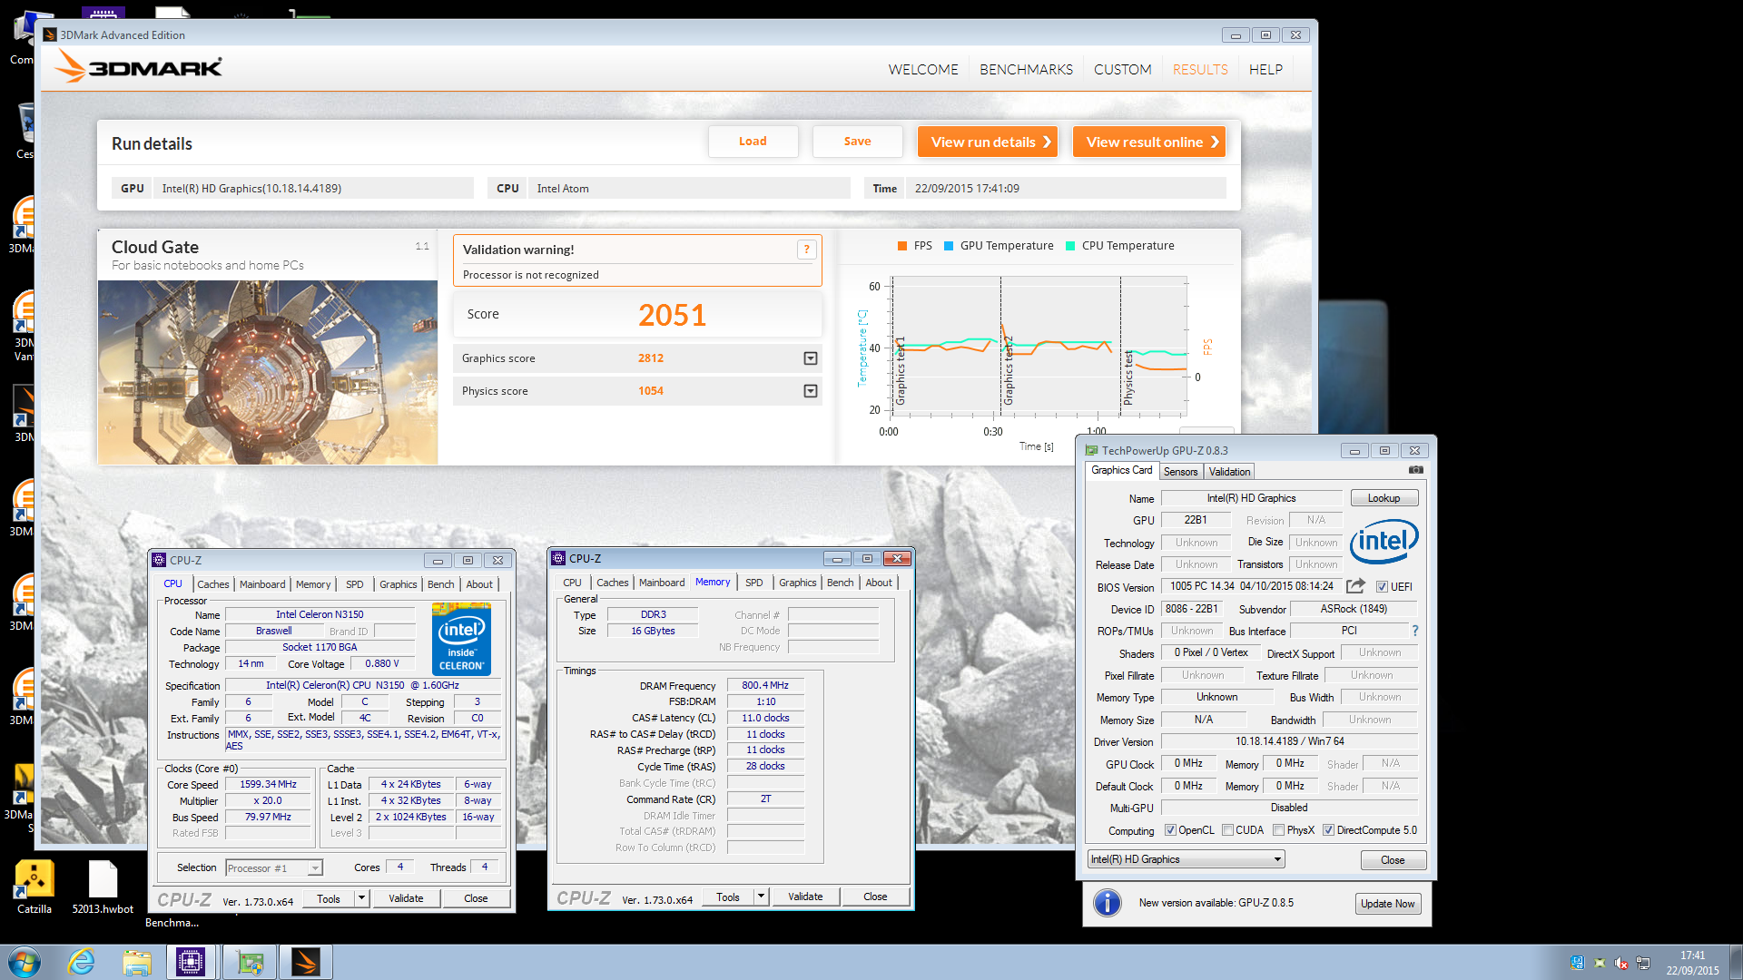Switch to the Sensors tab in GPU-Z
The height and width of the screenshot is (980, 1743).
(1180, 472)
